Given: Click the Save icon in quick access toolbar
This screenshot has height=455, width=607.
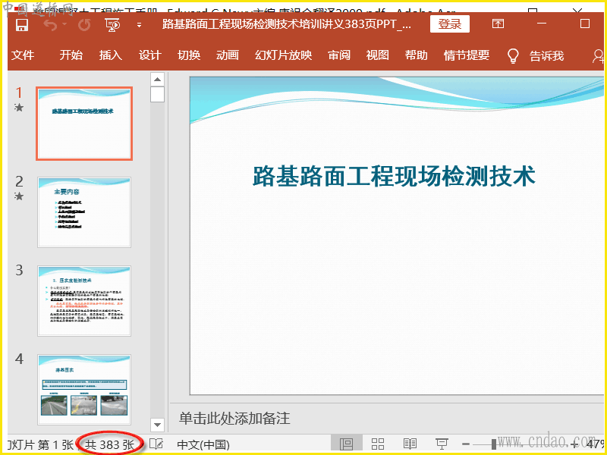Looking at the screenshot, I should point(22,24).
